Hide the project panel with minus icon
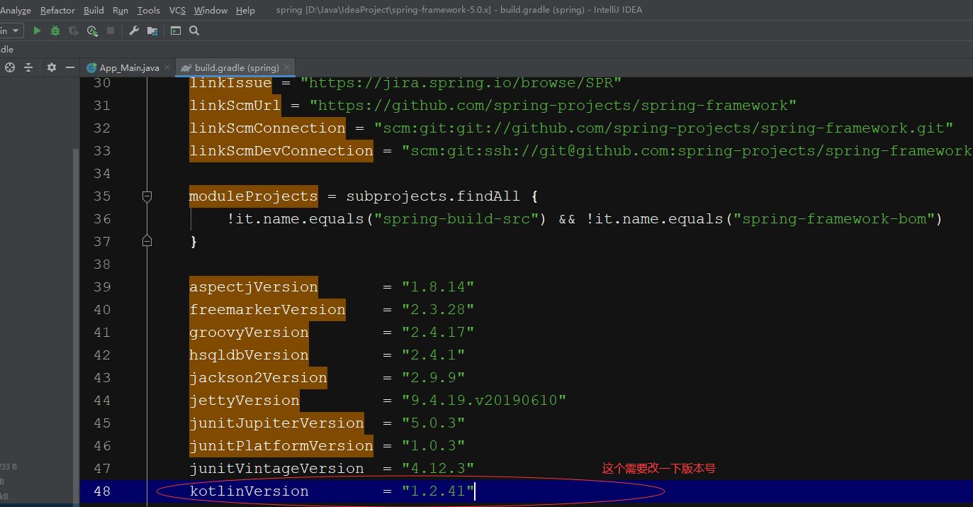The height and width of the screenshot is (507, 973). pos(70,67)
